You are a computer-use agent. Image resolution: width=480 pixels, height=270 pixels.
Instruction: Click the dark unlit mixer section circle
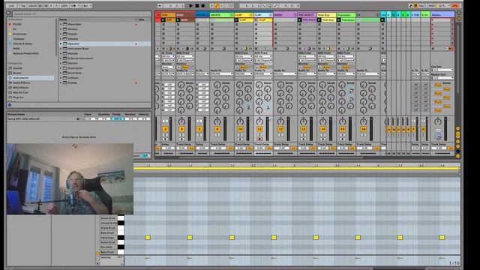[x=458, y=151]
